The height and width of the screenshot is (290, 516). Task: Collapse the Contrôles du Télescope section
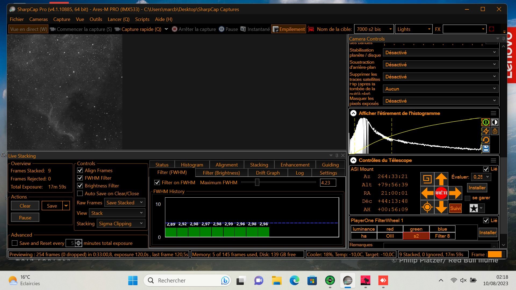tap(353, 160)
